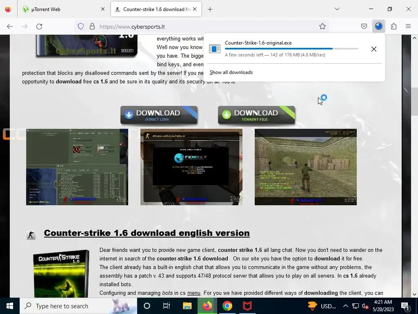Image resolution: width=418 pixels, height=314 pixels.
Task: Open the extensions puzzle icon
Action: pos(394,27)
